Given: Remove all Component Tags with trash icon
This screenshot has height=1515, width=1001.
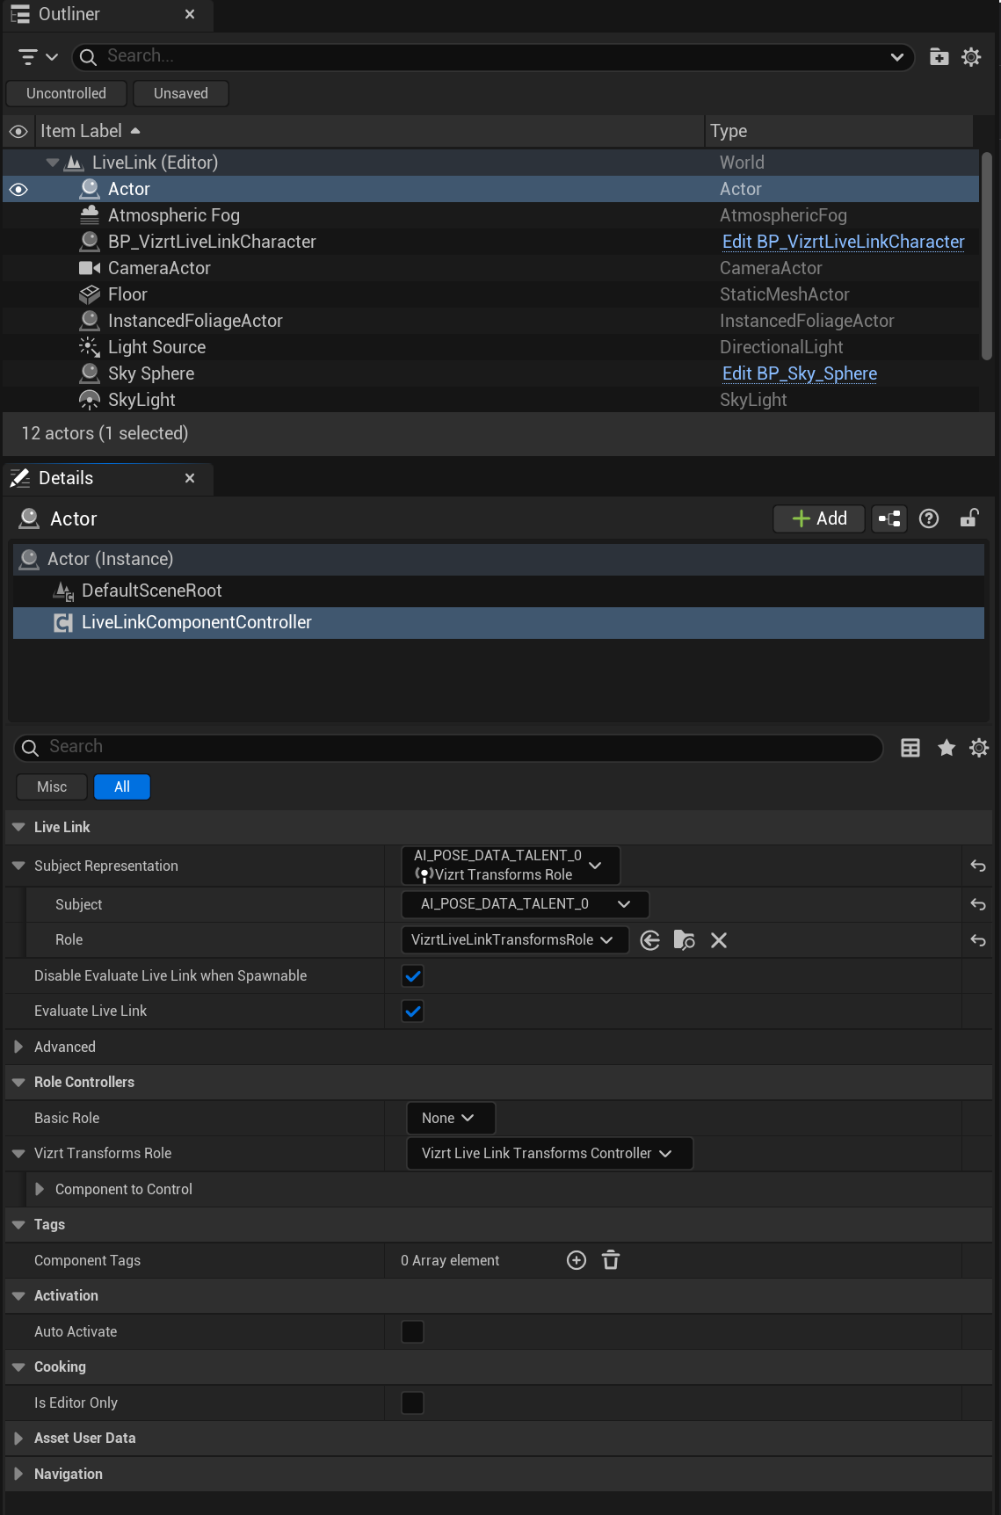Looking at the screenshot, I should tap(611, 1261).
